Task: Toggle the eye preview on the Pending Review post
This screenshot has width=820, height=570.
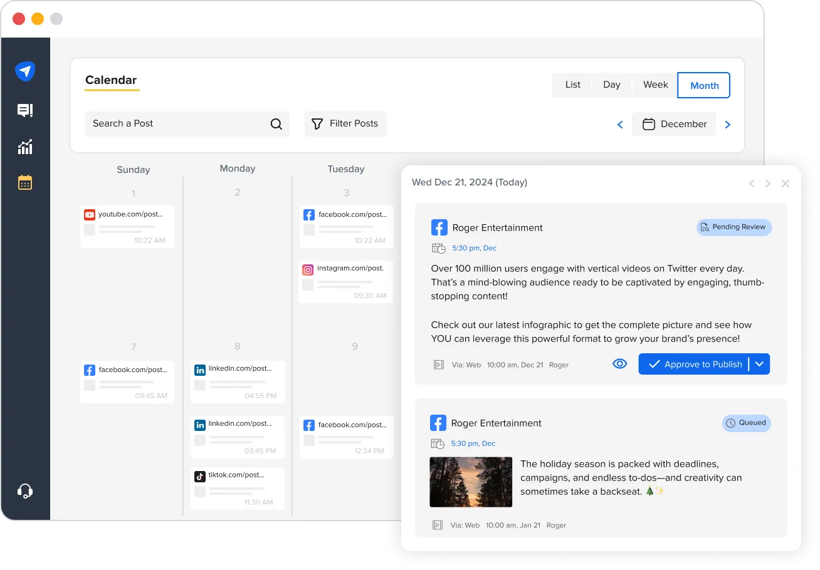Action: point(619,363)
